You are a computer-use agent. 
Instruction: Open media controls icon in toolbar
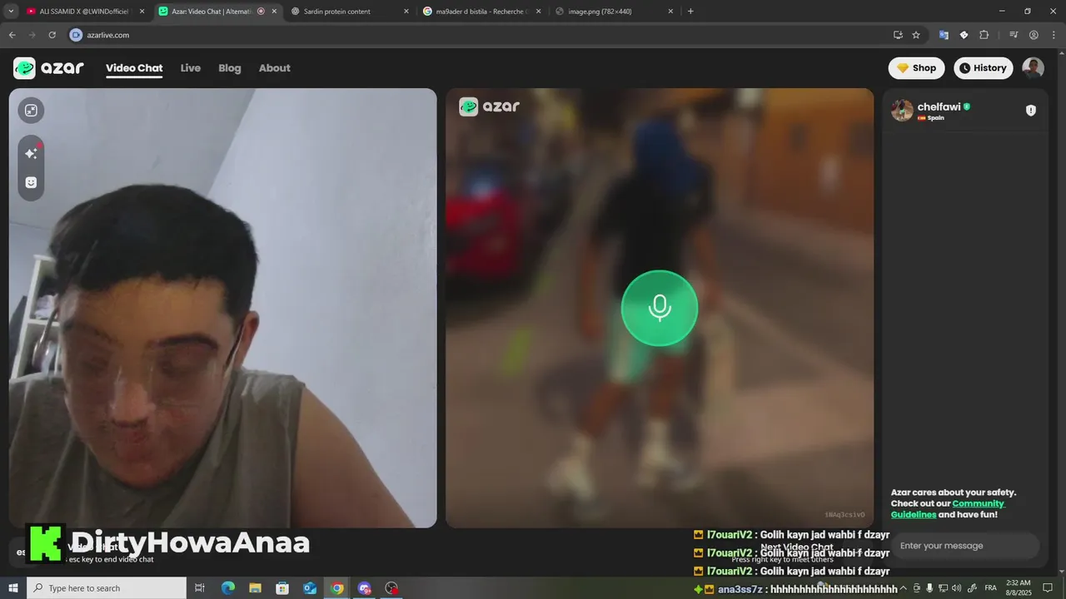pyautogui.click(x=1014, y=35)
